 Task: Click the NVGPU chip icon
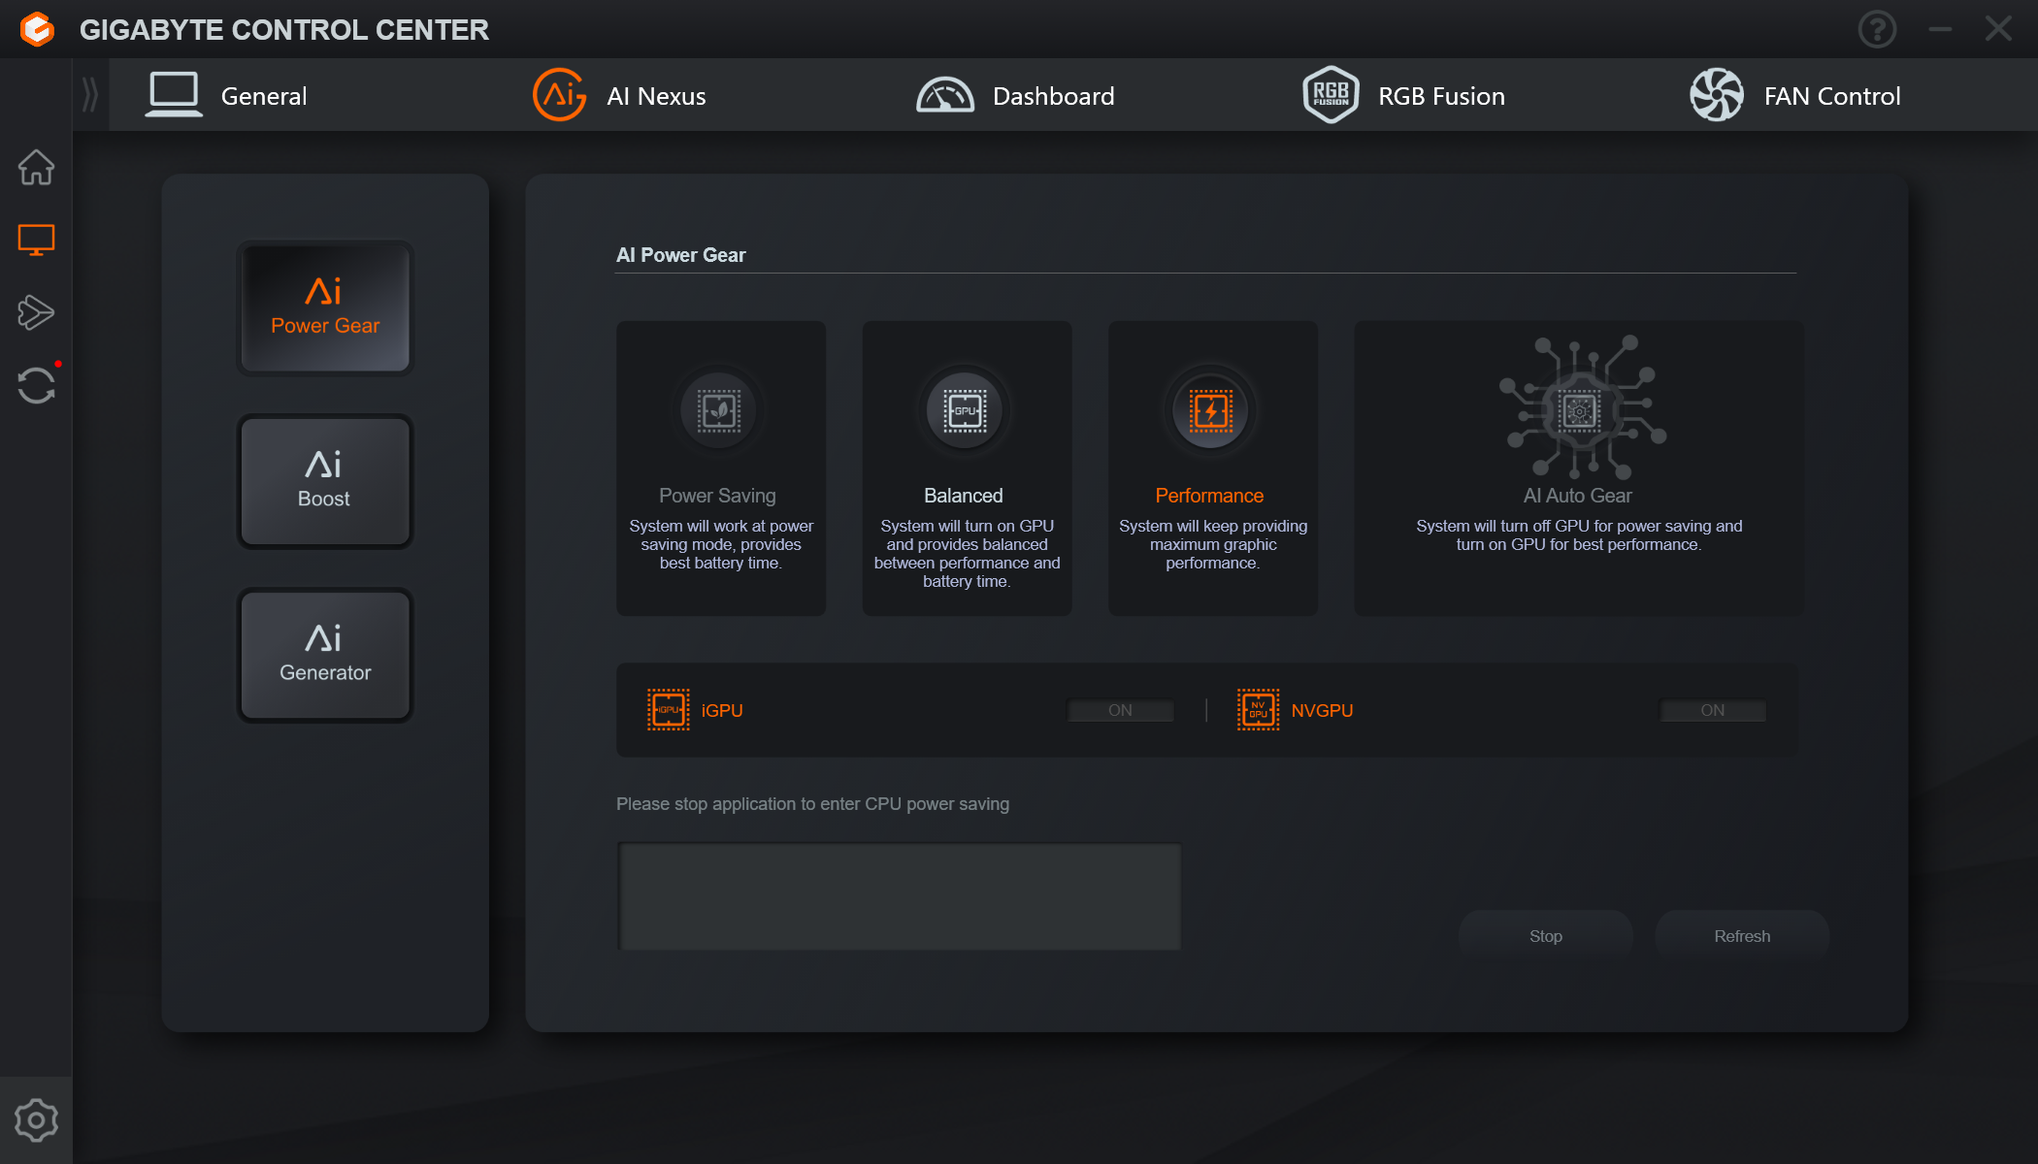click(x=1258, y=710)
